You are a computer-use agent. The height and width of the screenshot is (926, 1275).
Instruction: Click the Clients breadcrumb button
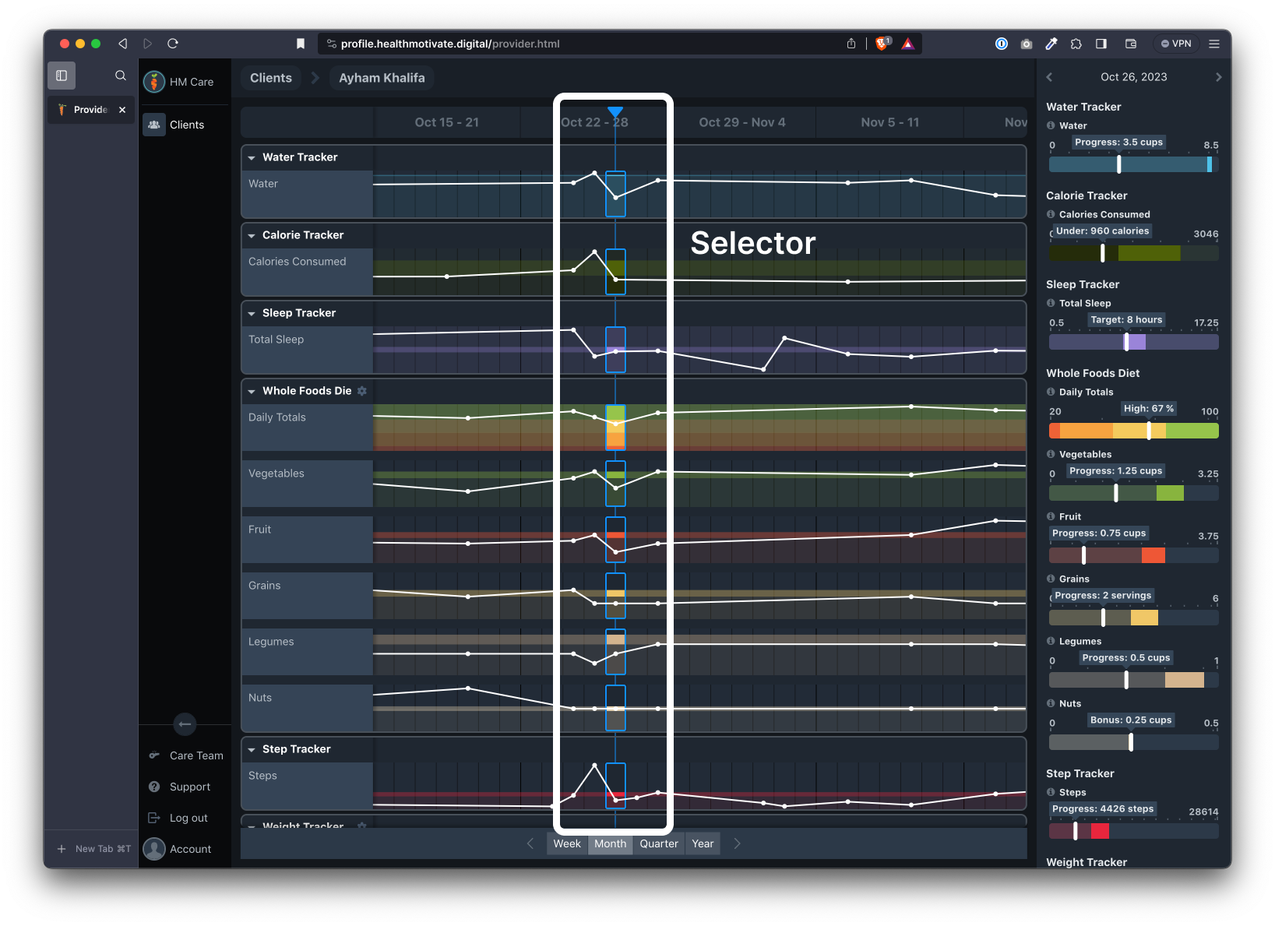(x=271, y=78)
